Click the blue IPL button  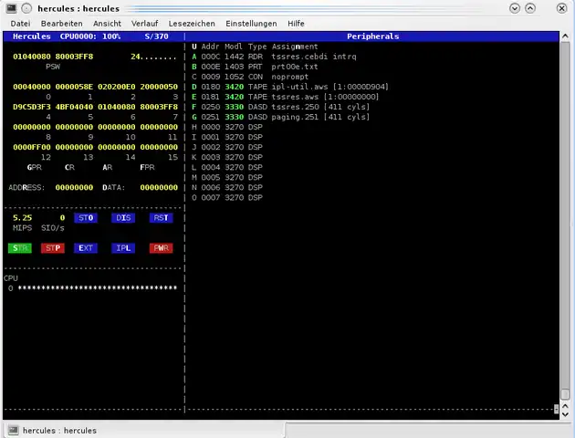pos(123,248)
